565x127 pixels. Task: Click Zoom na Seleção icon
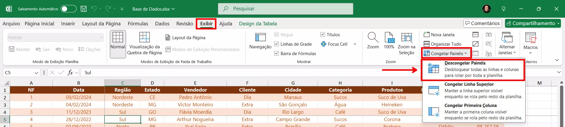click(x=407, y=38)
